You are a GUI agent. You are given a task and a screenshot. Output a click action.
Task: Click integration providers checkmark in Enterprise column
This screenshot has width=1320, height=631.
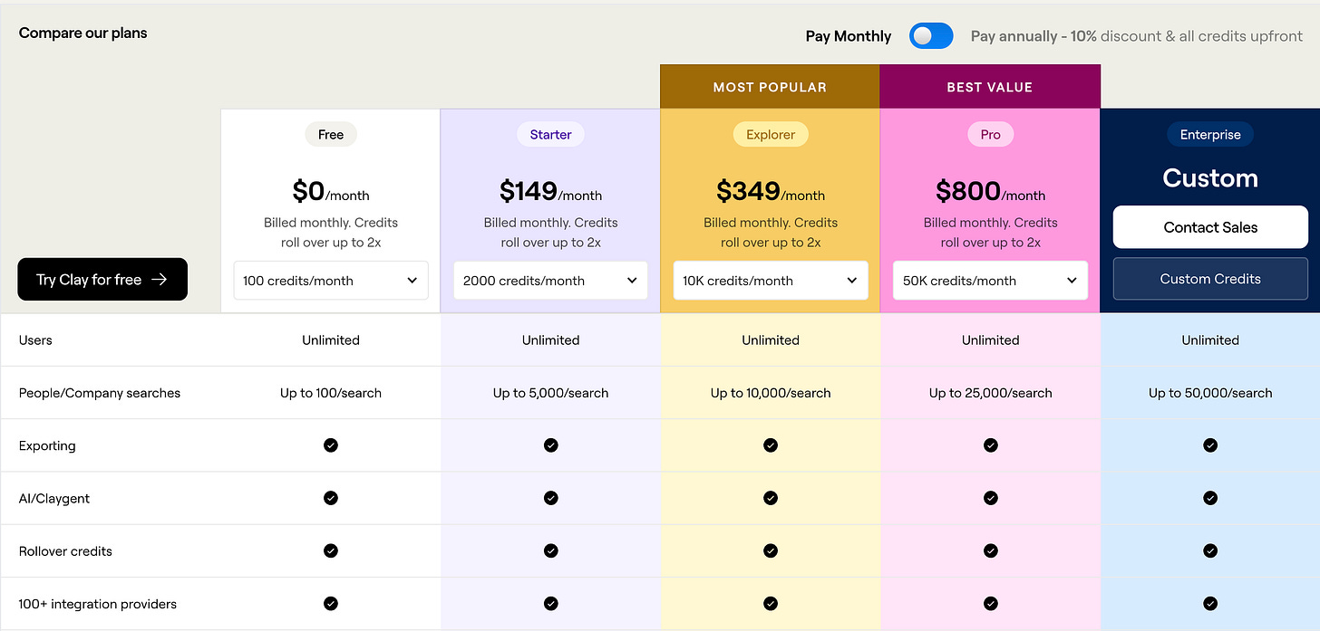tap(1210, 603)
